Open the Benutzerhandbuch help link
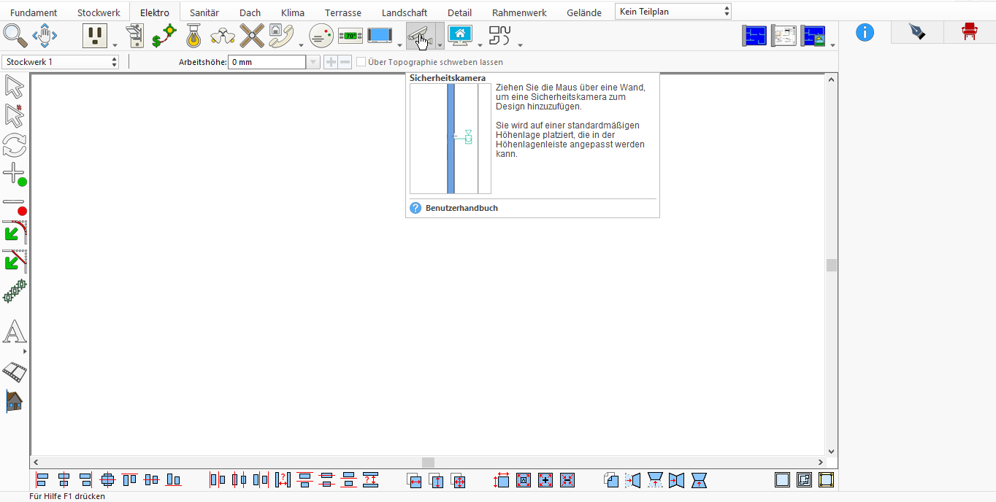Image resolution: width=996 pixels, height=502 pixels. click(461, 208)
